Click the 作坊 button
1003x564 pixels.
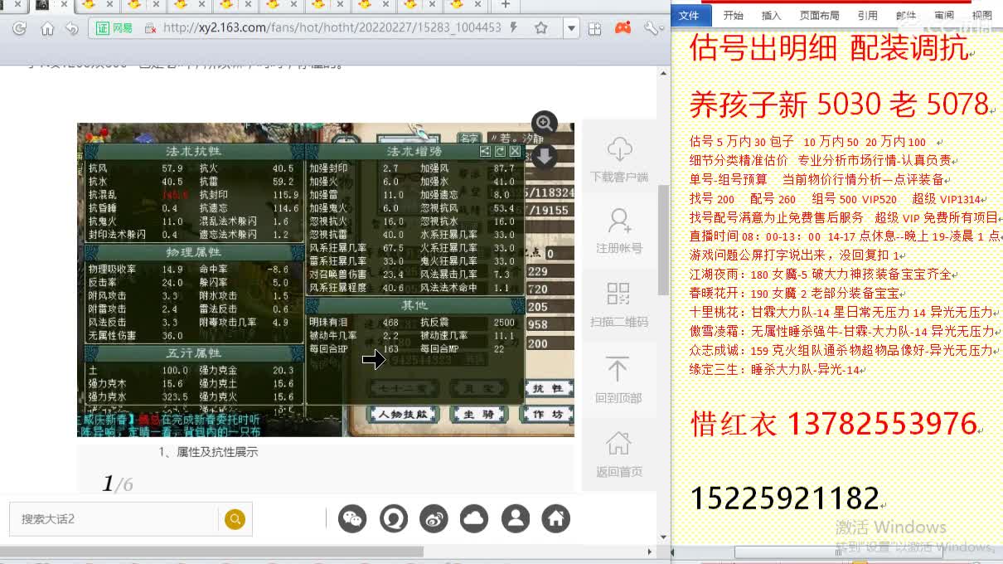click(547, 414)
